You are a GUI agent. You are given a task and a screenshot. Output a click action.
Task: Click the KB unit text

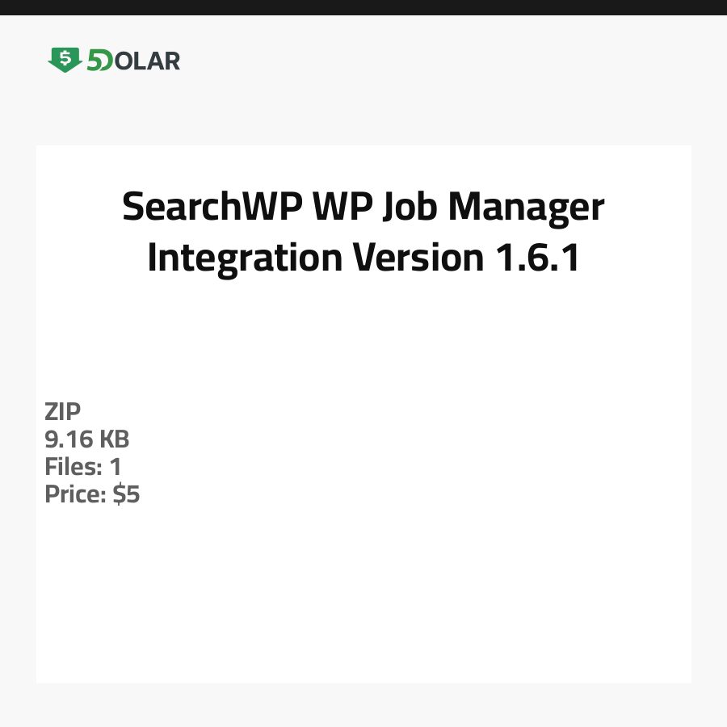coord(114,439)
